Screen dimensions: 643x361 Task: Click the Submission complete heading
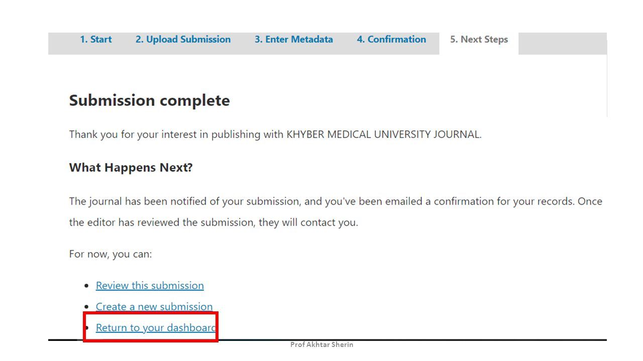tap(149, 100)
